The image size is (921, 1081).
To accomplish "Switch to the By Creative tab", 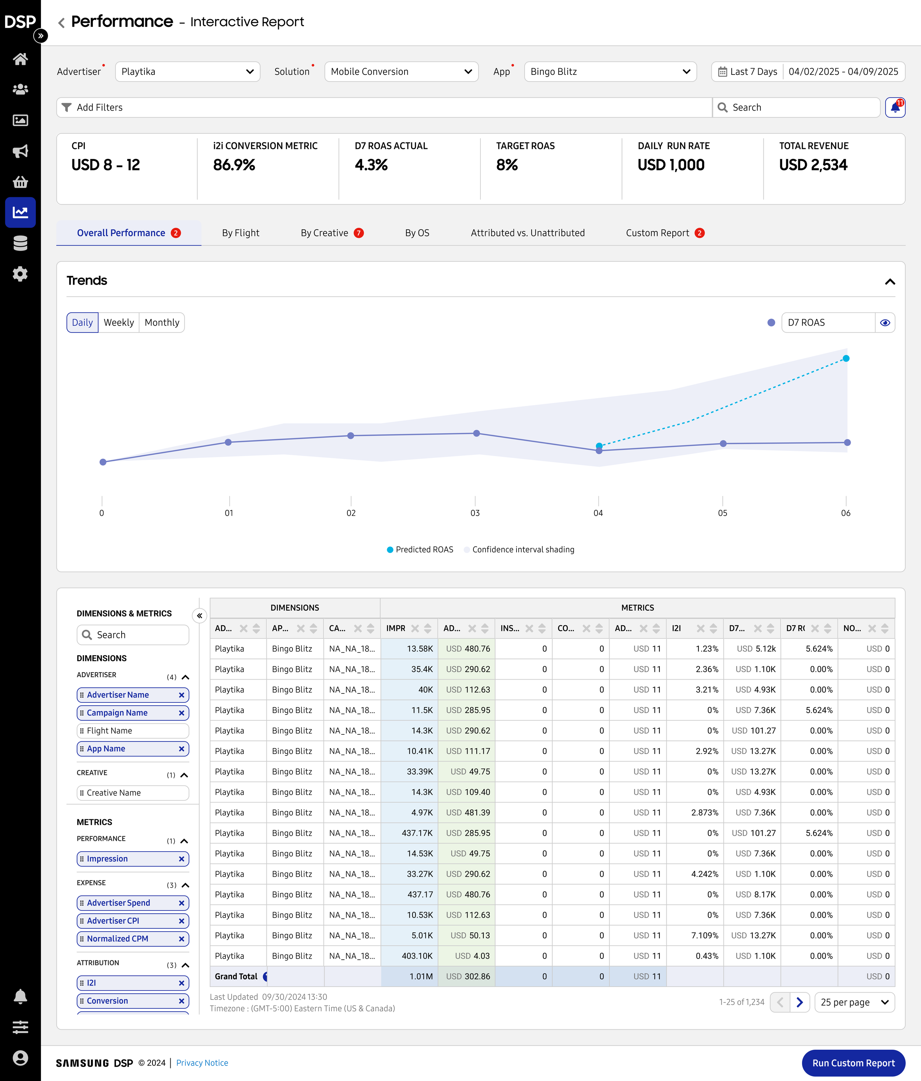I will coord(325,233).
